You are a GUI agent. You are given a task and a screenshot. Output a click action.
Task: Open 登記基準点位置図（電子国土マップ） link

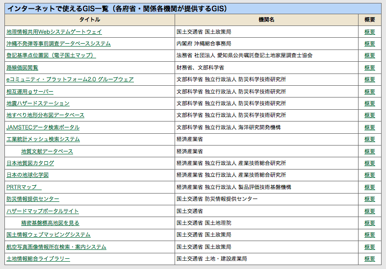(51, 55)
